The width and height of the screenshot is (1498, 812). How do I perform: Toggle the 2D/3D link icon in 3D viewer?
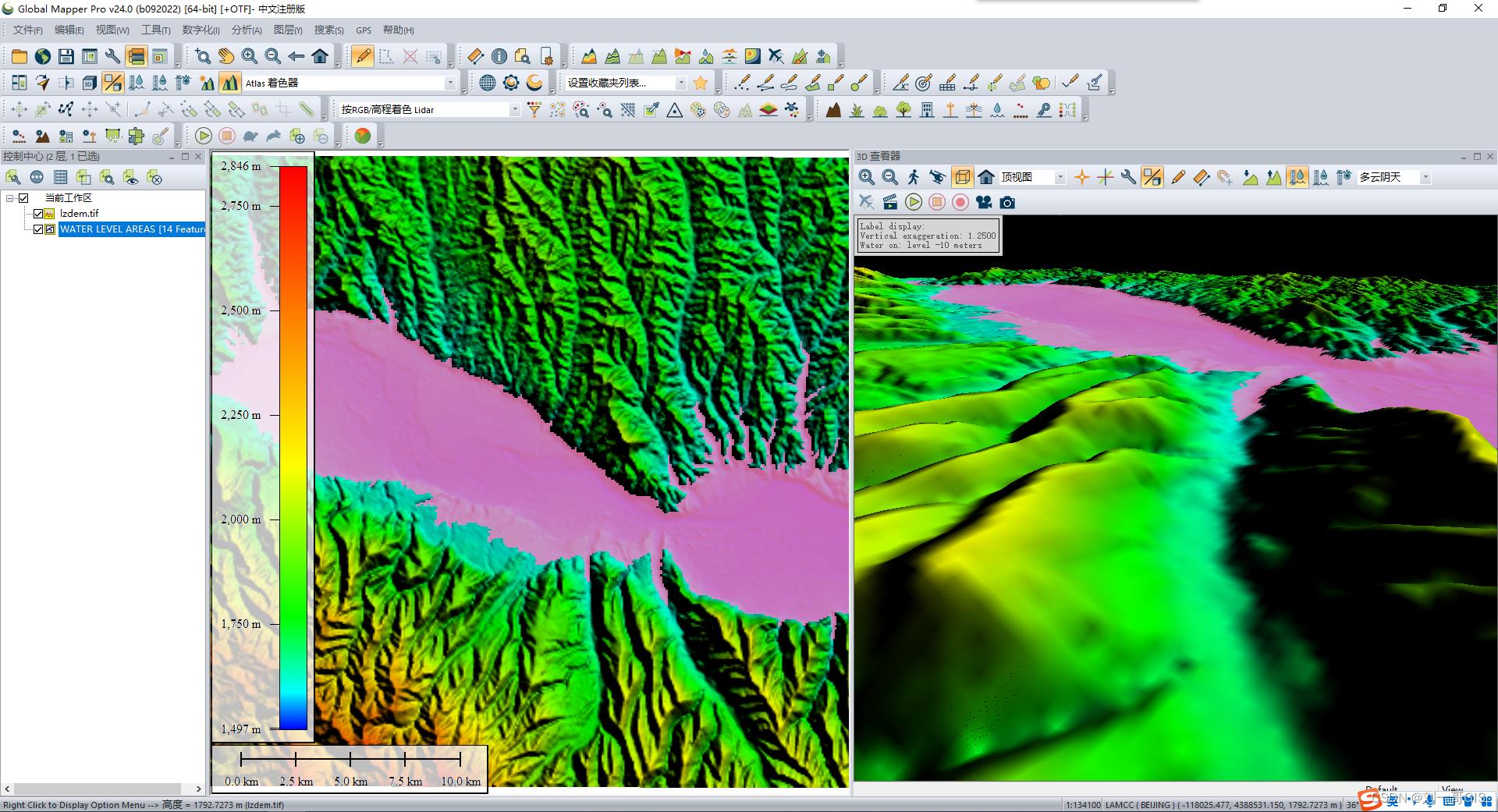click(x=1152, y=178)
